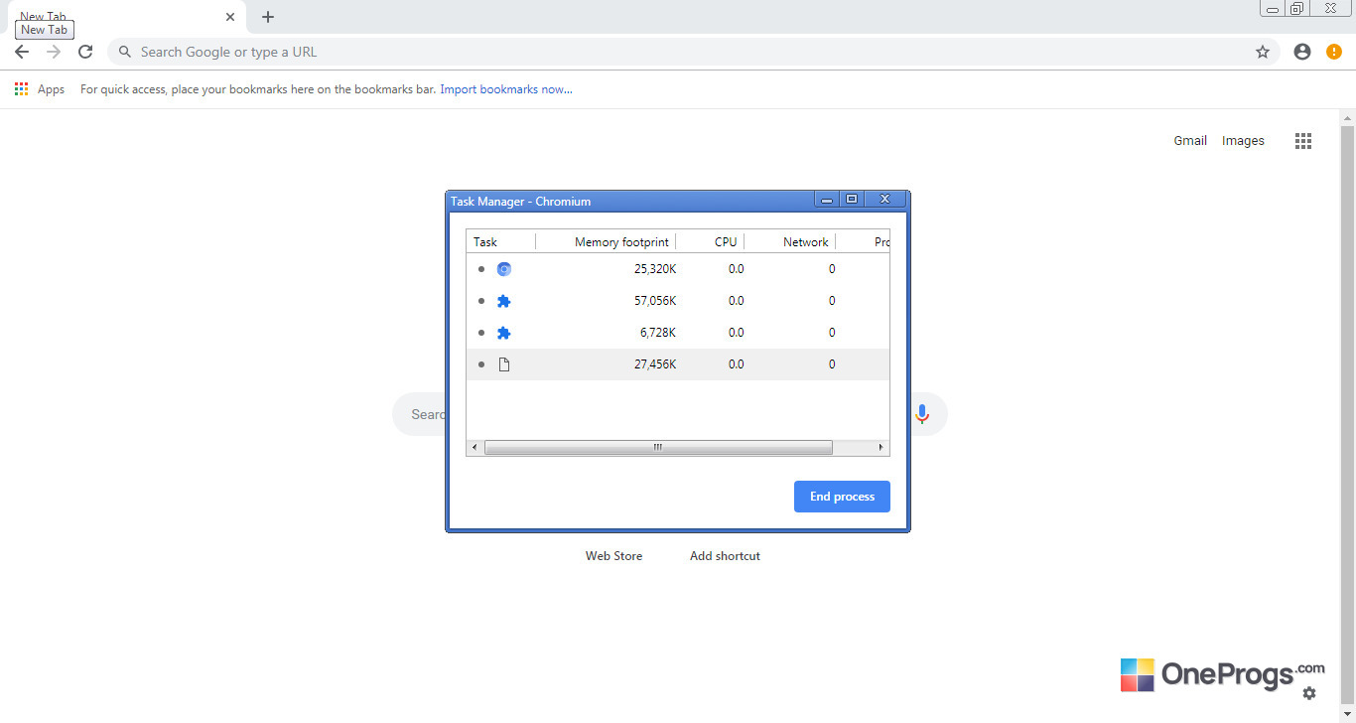
Task: Click the 27,456K memory value
Action: click(x=655, y=364)
